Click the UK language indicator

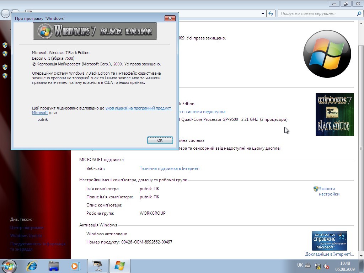[x=300, y=265]
